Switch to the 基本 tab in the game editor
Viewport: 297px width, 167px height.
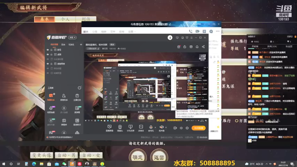[45, 19]
